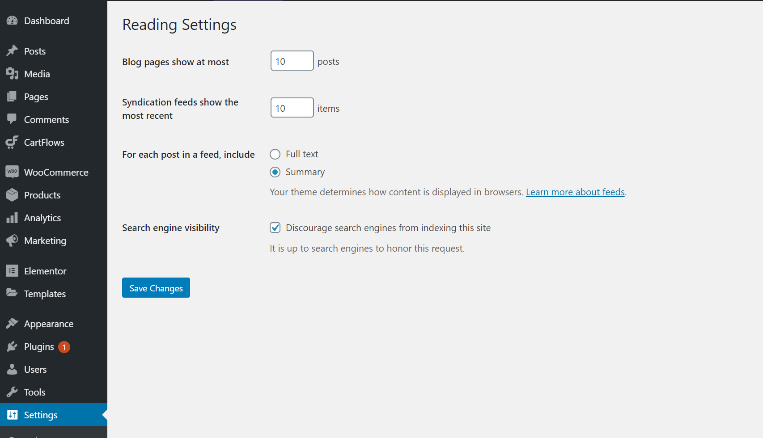Click the WooCommerce Woo icon
The image size is (763, 438).
12,172
